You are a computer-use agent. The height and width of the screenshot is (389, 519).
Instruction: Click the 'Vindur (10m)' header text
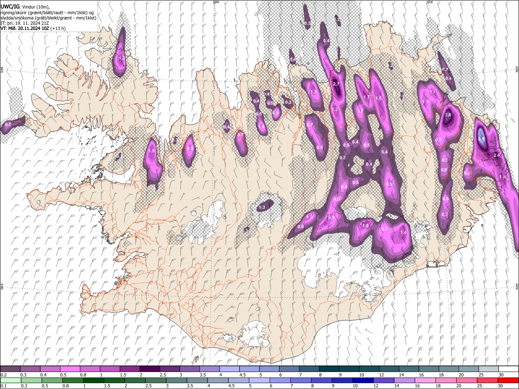35,7
